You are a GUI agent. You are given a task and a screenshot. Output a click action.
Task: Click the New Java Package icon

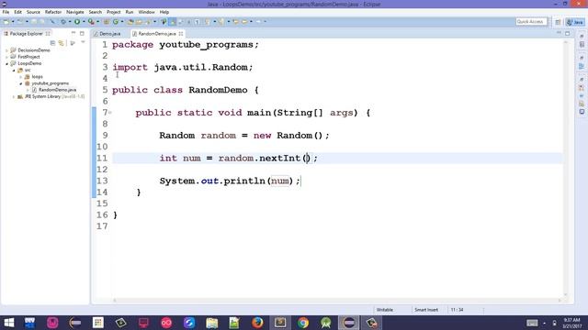(x=107, y=22)
